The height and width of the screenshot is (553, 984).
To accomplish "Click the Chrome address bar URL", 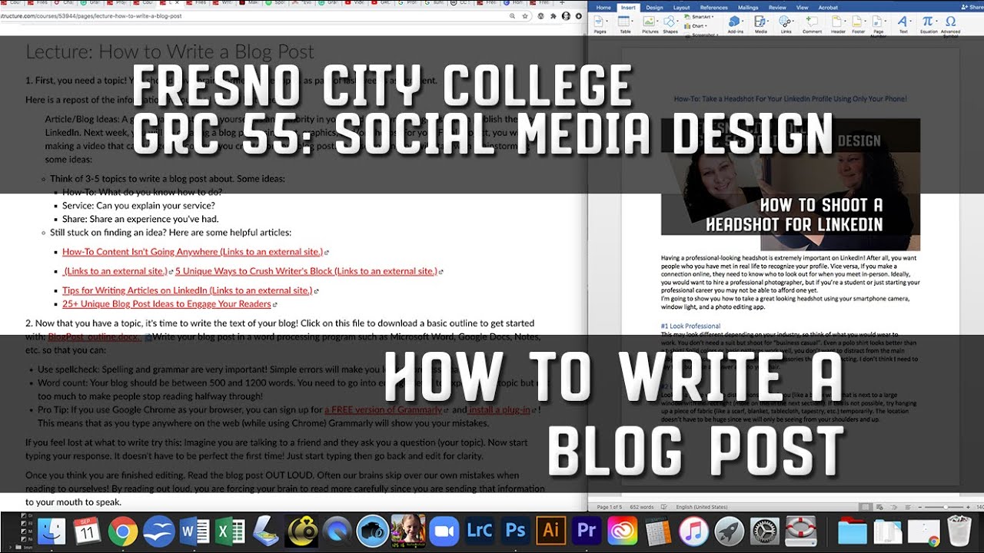I will tap(91, 15).
